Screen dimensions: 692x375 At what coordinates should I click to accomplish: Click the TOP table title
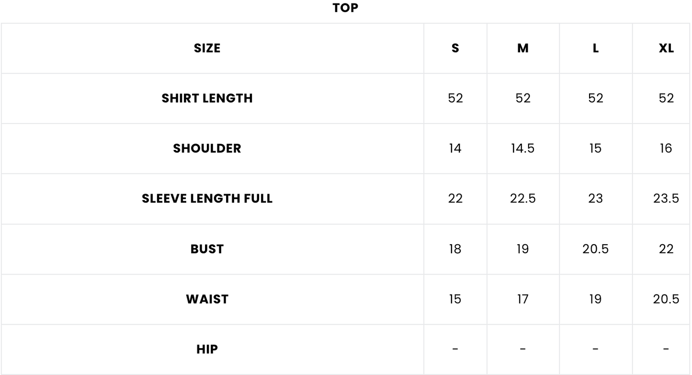tap(345, 8)
